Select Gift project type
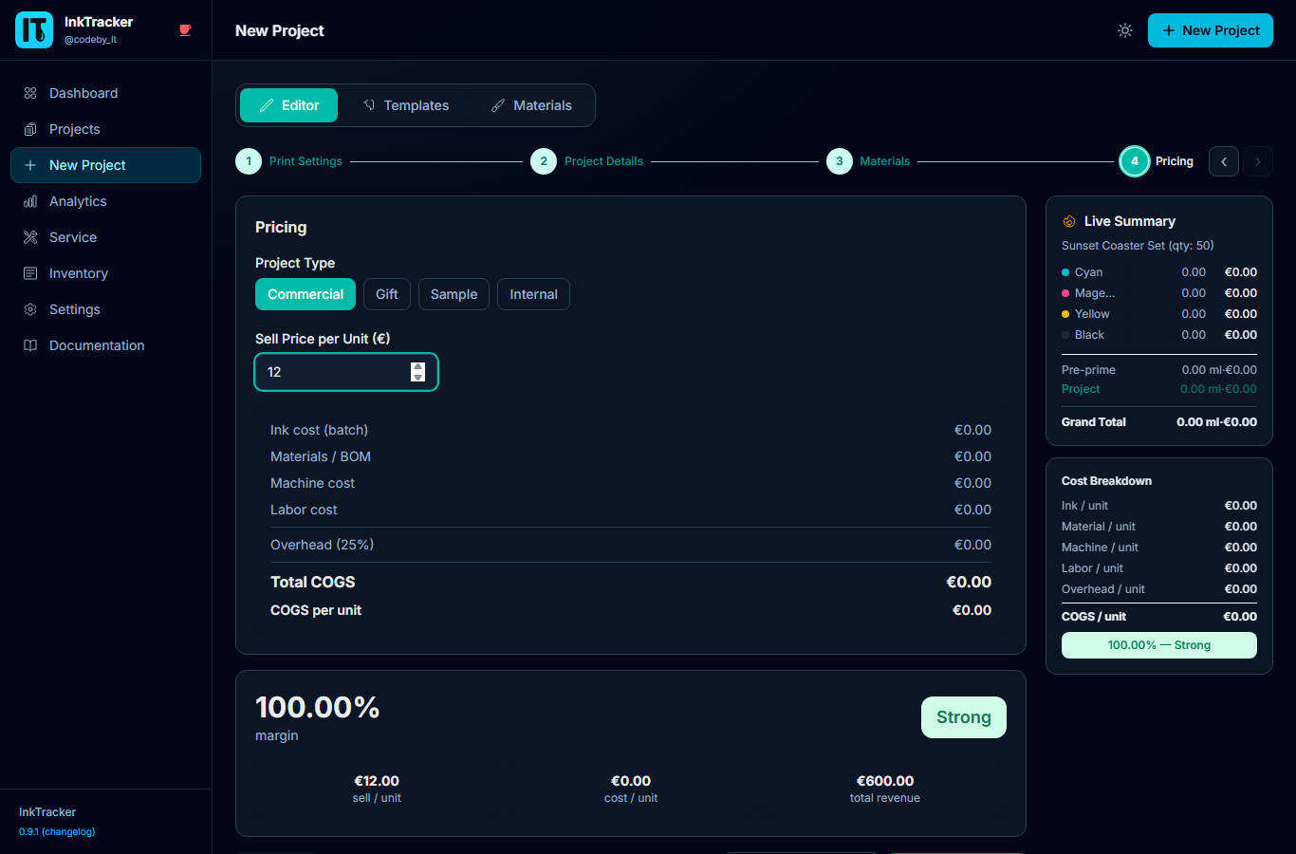Viewport: 1296px width, 854px height. [x=387, y=294]
